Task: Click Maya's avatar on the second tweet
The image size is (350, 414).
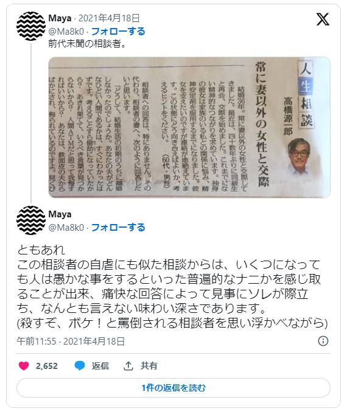Action: tap(31, 220)
